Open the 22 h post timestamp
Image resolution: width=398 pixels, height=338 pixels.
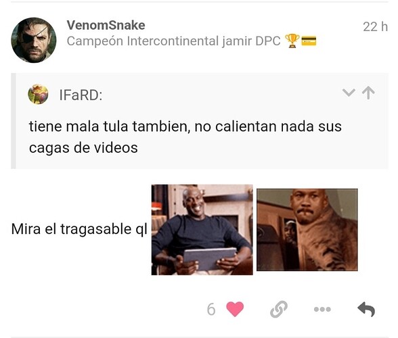tap(375, 26)
